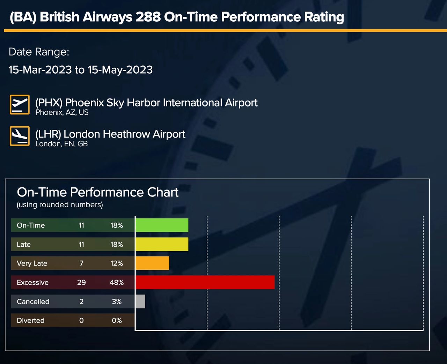Screen dimensions: 447x364
Task: Click the arrival airplane icon
Action: pos(20,136)
